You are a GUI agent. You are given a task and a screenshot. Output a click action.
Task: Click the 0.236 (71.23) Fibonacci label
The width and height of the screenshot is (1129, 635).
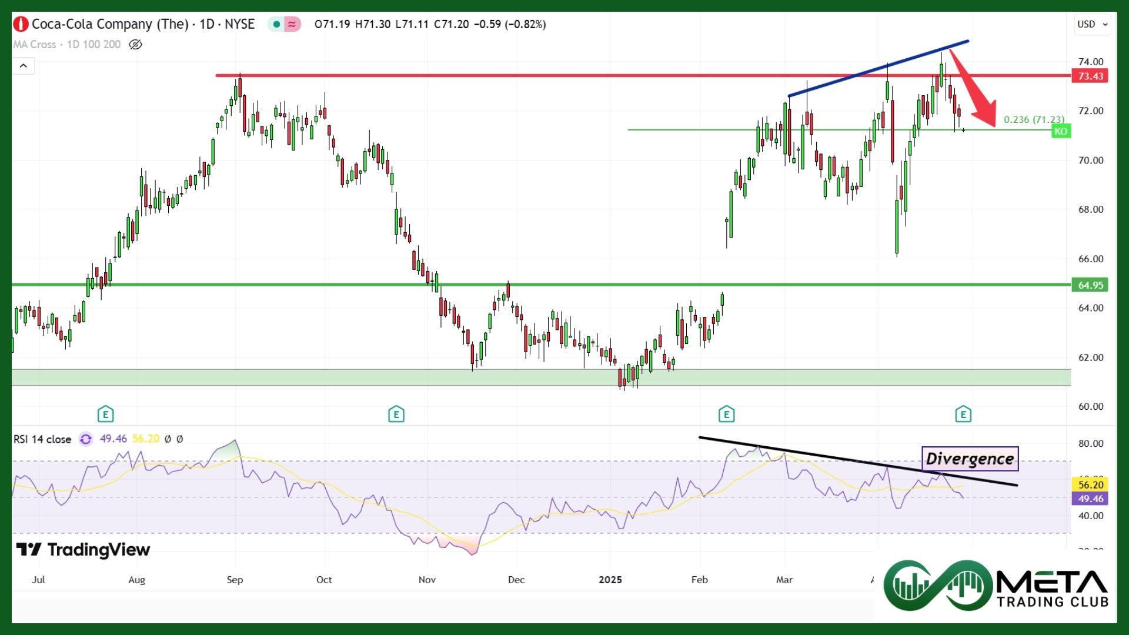[x=1034, y=119]
